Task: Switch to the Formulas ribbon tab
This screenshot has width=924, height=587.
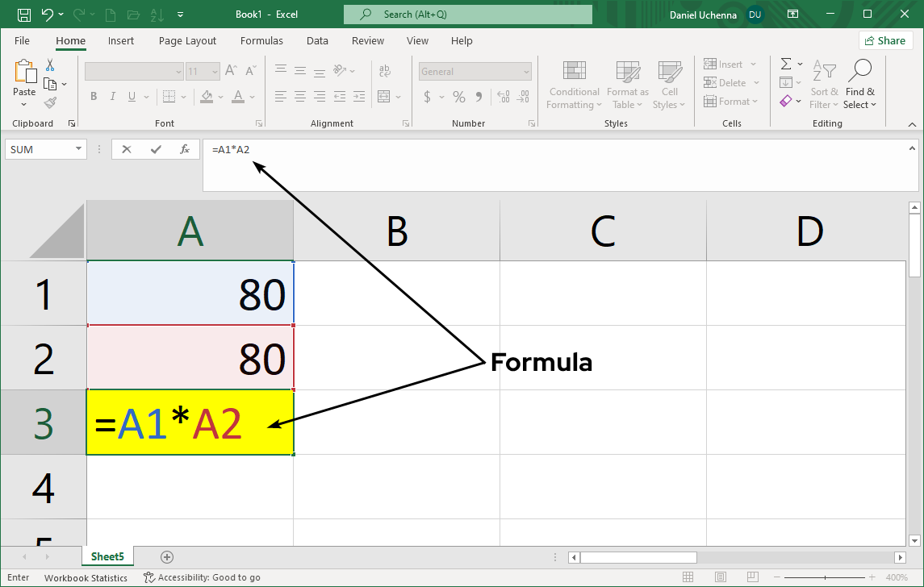Action: click(x=261, y=40)
